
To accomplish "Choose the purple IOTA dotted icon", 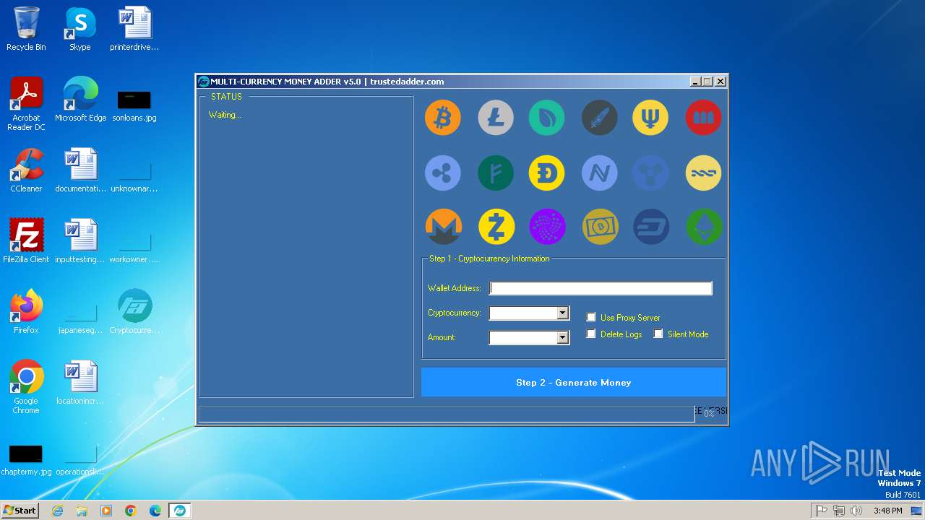I will [547, 227].
